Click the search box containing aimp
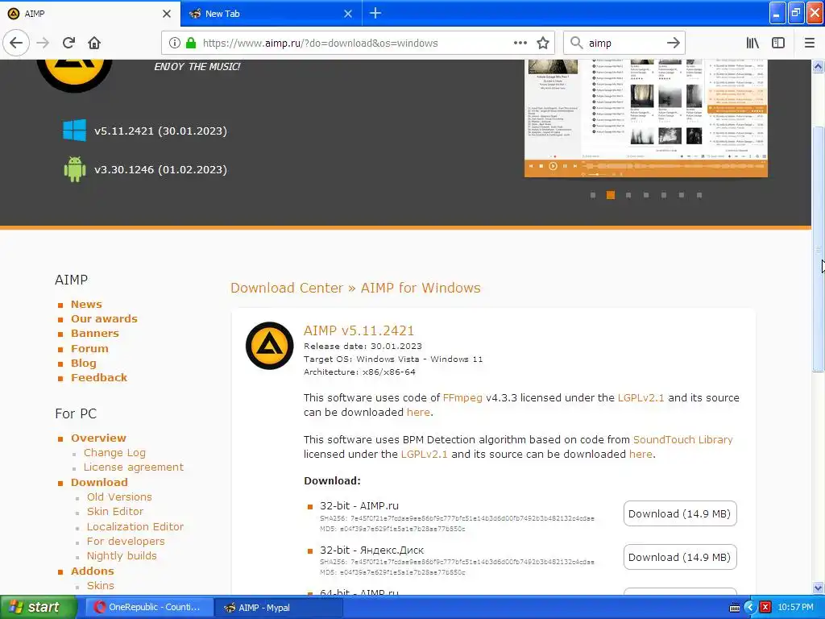This screenshot has height=619, width=825. pos(624,44)
